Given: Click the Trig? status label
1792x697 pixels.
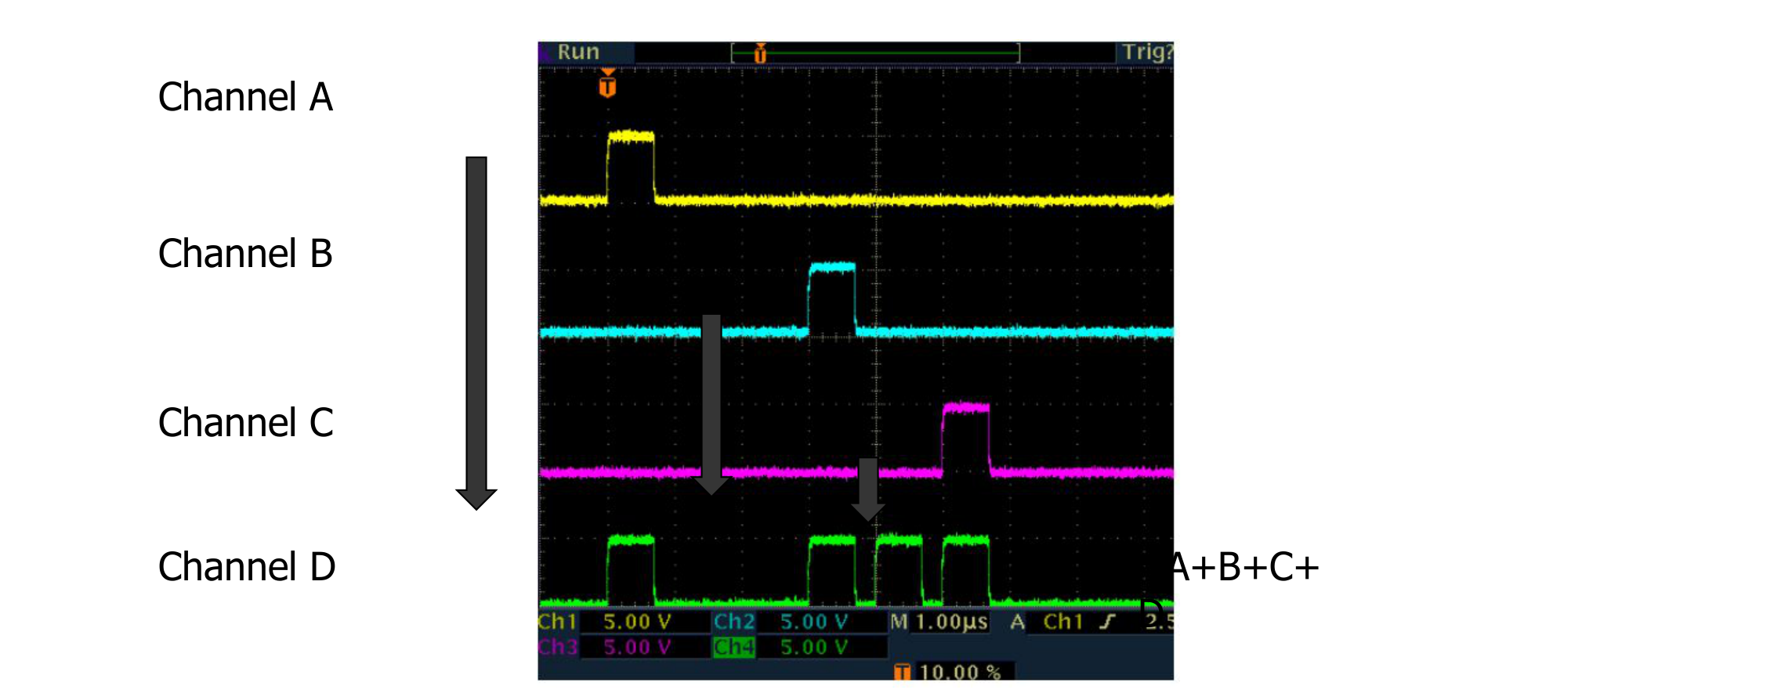Looking at the screenshot, I should [1147, 52].
